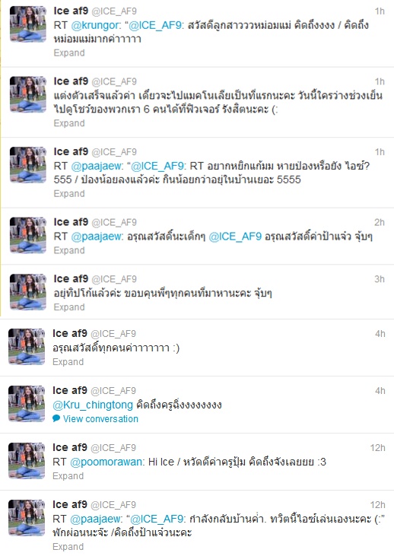Screen dimensions: 394x556
Task: Click avatar on the 6 คน show tweet
Action: pyautogui.click(x=28, y=94)
